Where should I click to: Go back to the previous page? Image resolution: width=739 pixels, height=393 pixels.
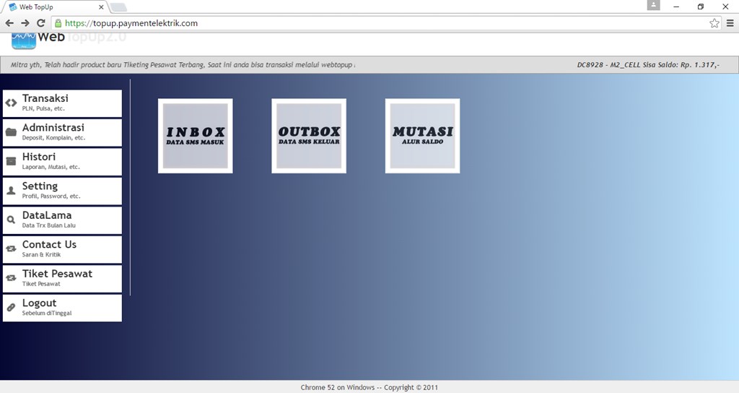[x=9, y=23]
